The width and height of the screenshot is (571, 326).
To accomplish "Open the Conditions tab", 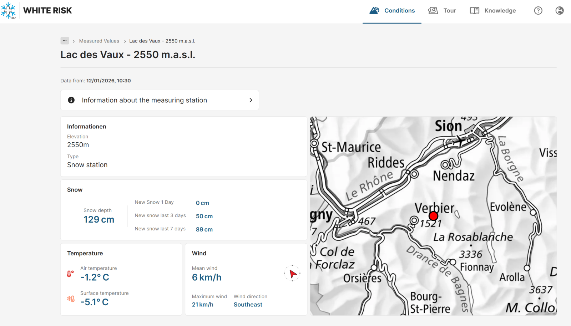I will [x=399, y=11].
